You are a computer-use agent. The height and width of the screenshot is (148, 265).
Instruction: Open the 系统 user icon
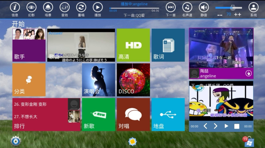click(254, 8)
